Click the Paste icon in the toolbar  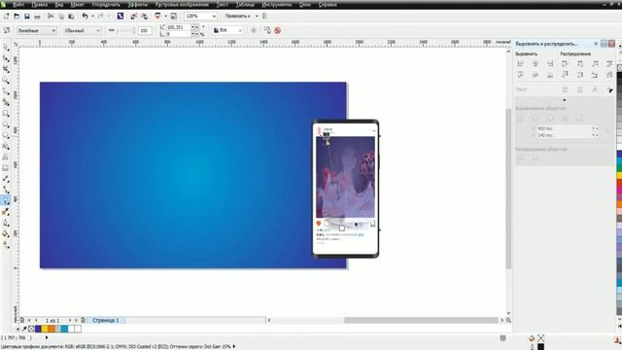(x=71, y=17)
